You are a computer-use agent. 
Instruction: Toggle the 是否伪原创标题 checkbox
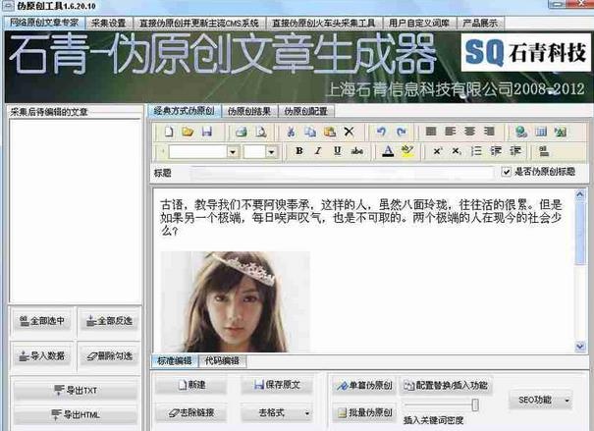506,172
